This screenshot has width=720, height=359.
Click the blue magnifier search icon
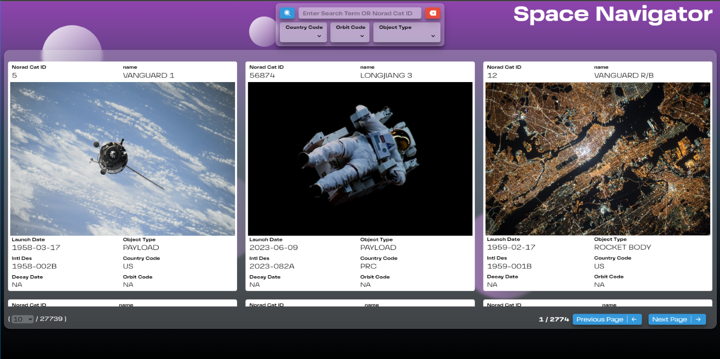pos(287,13)
